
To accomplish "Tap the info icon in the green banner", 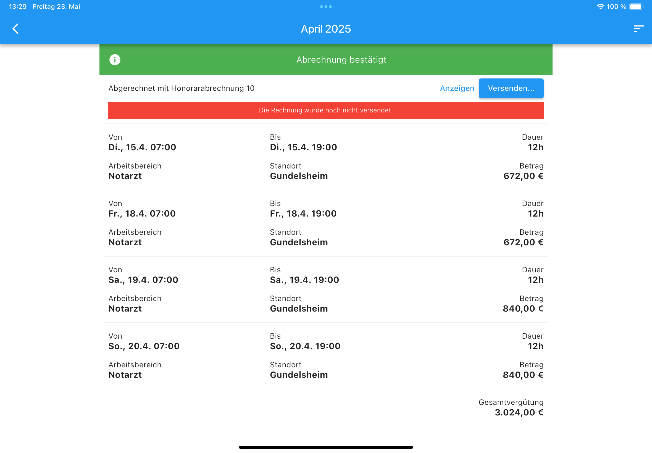I will [115, 60].
